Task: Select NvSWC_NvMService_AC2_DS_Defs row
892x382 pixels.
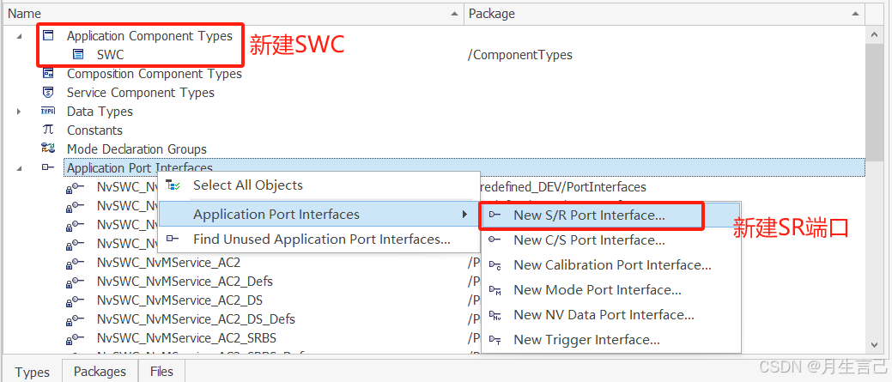Action: click(x=196, y=319)
